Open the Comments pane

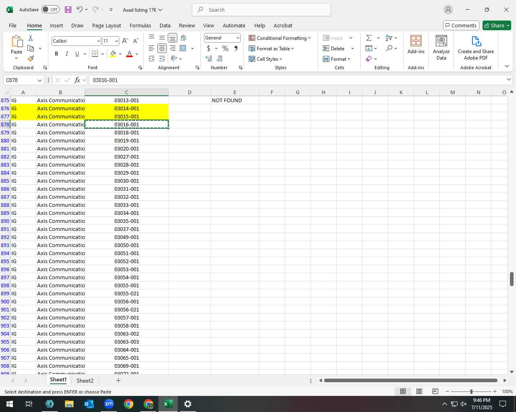(461, 25)
